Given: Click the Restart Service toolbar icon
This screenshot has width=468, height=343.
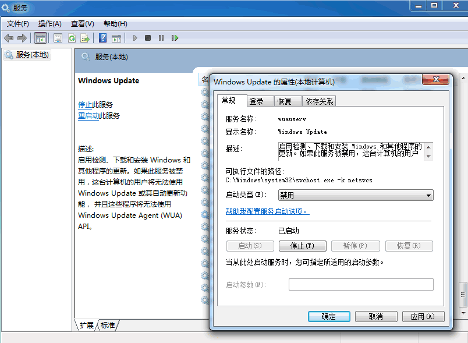Looking at the screenshot, I should tap(176, 38).
